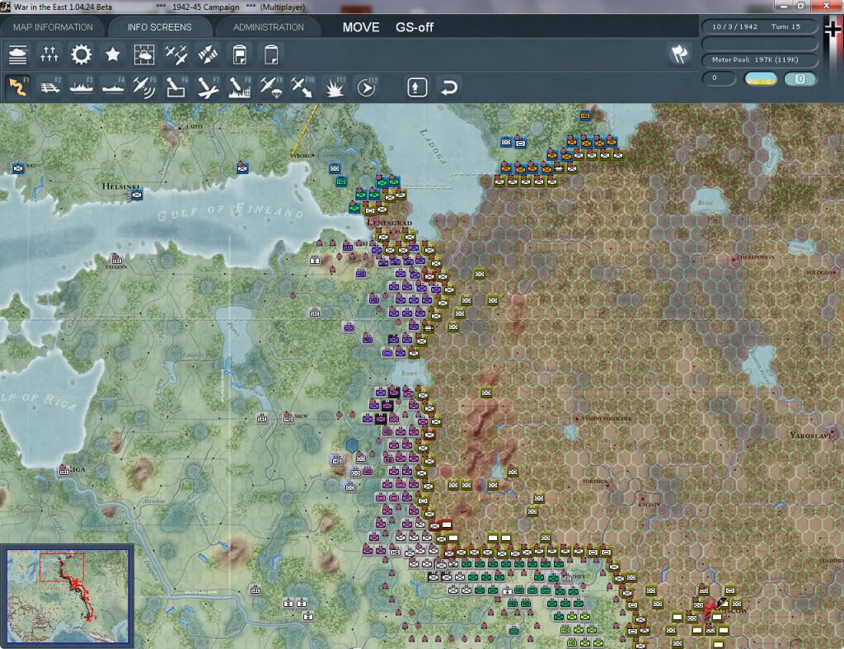Image resolution: width=844 pixels, height=649 pixels.
Task: Select the F5 air recon mode
Action: pos(144,87)
